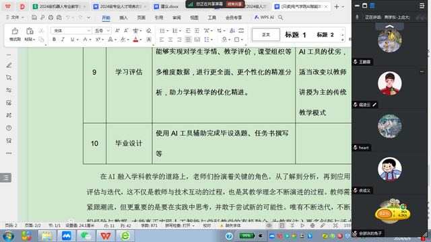This screenshot has width=431, height=242.
Task: Set paragraph alignment to justify
Action: point(188,40)
